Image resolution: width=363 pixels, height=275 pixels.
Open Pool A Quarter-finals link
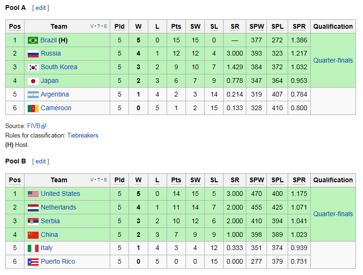point(333,60)
